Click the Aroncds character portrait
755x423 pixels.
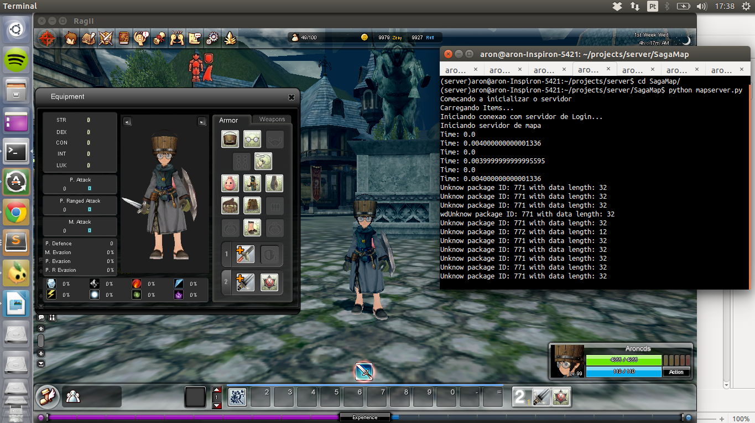tap(567, 362)
